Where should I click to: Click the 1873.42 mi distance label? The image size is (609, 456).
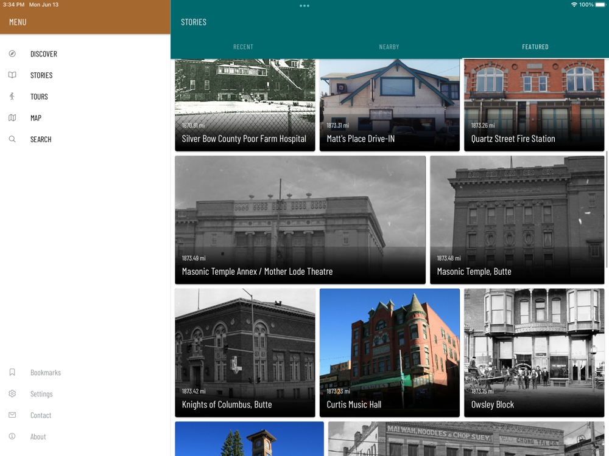[x=194, y=391]
